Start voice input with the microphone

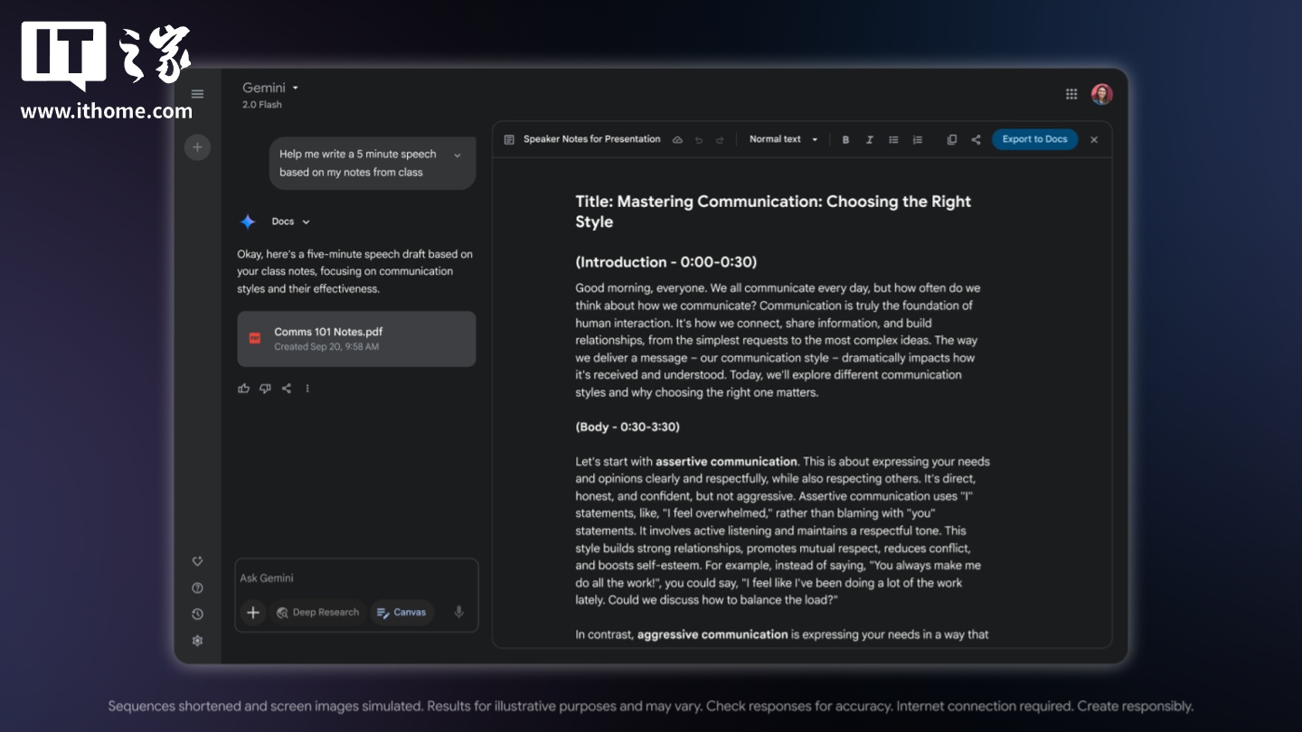[x=458, y=612]
